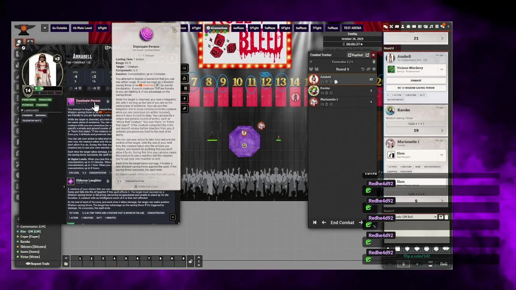Switch to the TEST ARENA scene

point(352,28)
